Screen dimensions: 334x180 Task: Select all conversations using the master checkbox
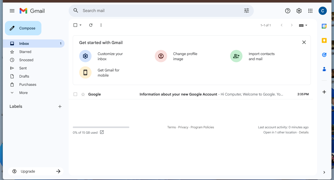tap(75, 25)
